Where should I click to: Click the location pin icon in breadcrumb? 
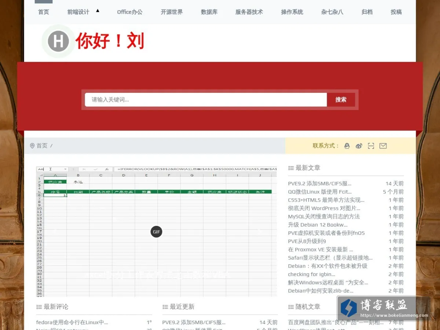click(x=32, y=146)
